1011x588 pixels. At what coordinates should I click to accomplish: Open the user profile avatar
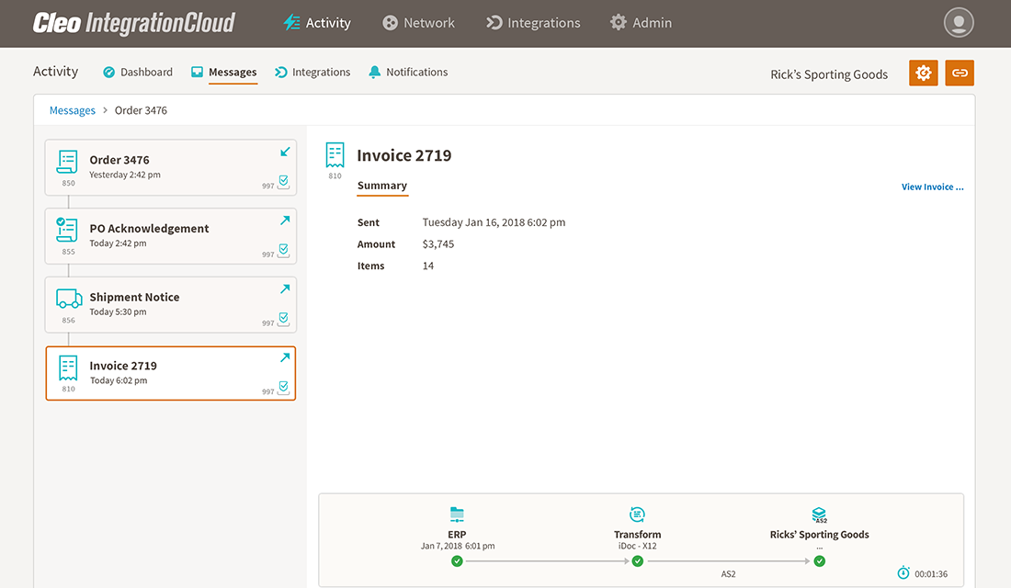point(959,23)
